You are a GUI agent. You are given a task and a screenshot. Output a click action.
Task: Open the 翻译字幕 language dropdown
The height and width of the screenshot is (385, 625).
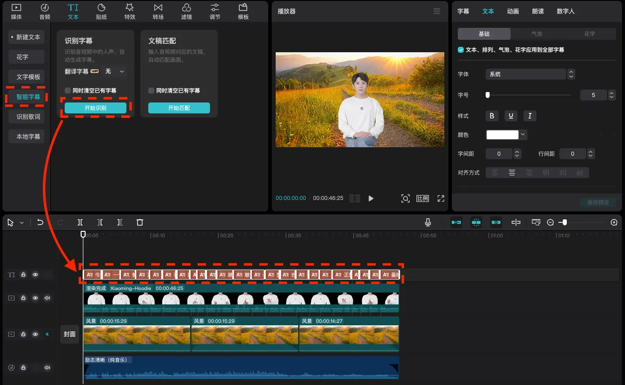116,72
